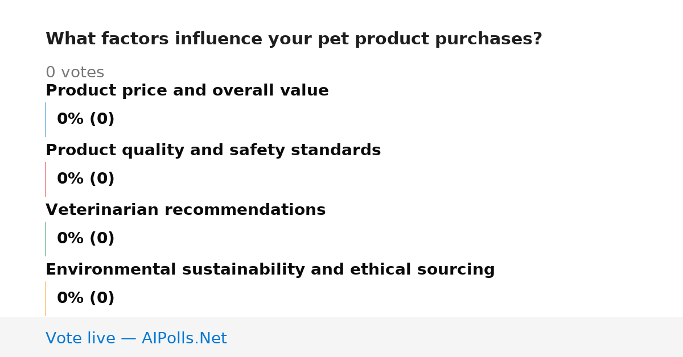Click the poll question heading
683x357 pixels.
click(x=294, y=39)
